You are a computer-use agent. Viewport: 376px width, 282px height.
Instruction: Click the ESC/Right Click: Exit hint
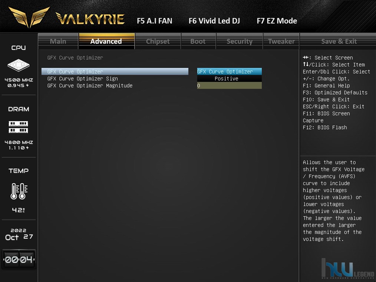tap(334, 106)
